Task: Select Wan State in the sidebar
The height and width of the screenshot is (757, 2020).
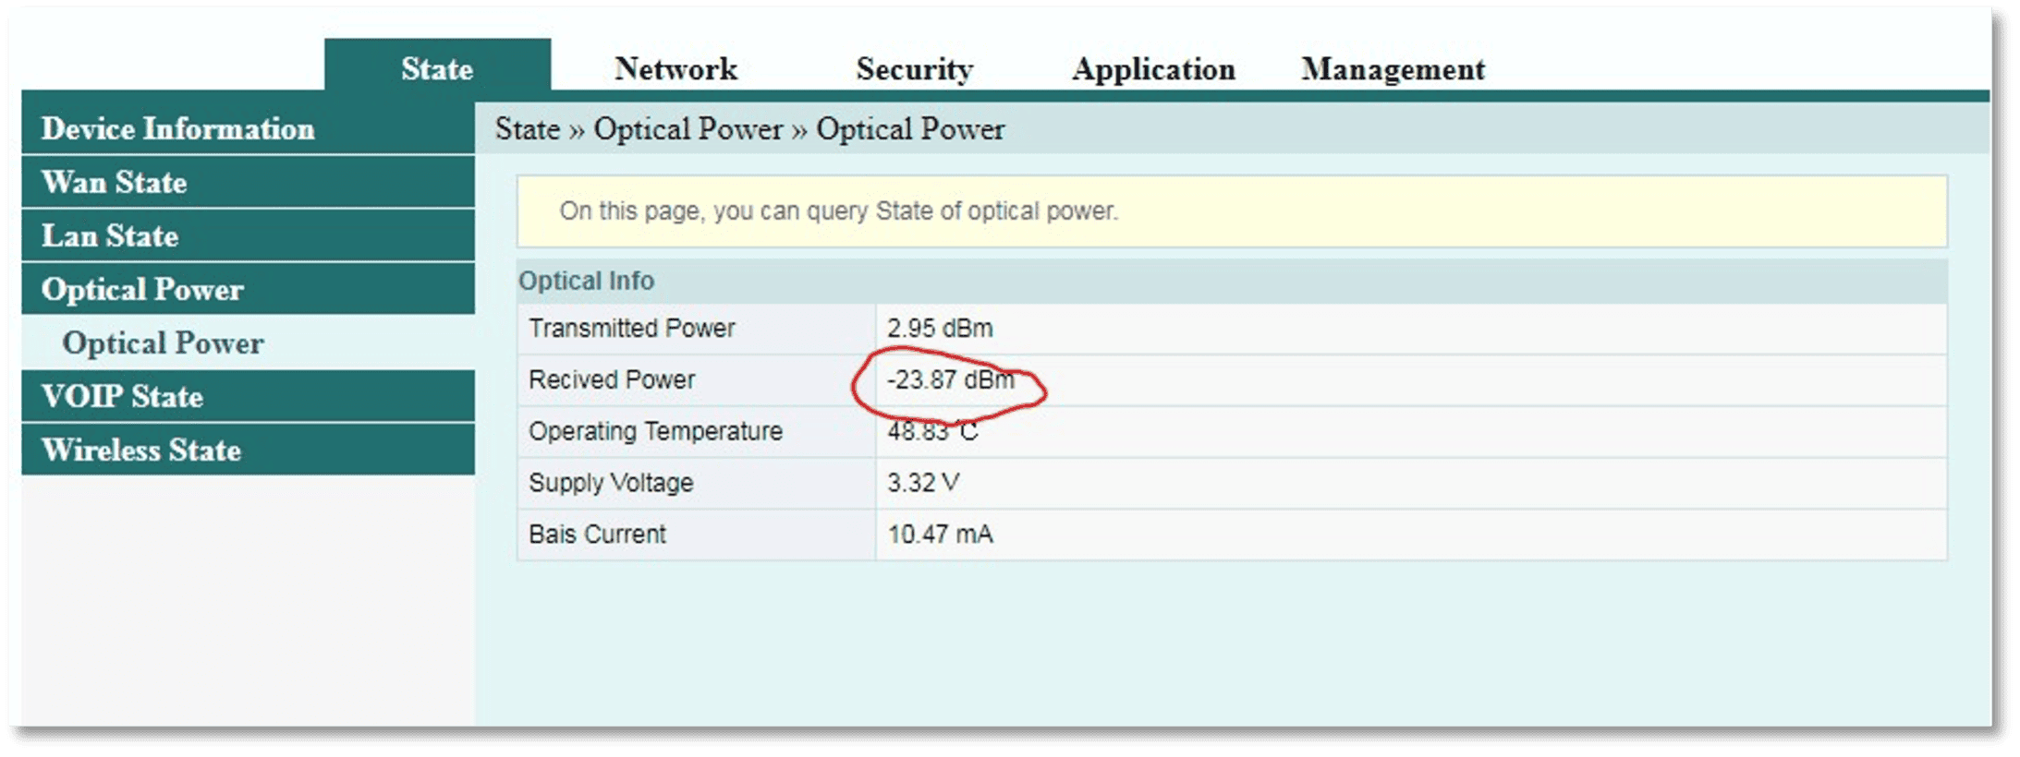Action: [x=115, y=182]
